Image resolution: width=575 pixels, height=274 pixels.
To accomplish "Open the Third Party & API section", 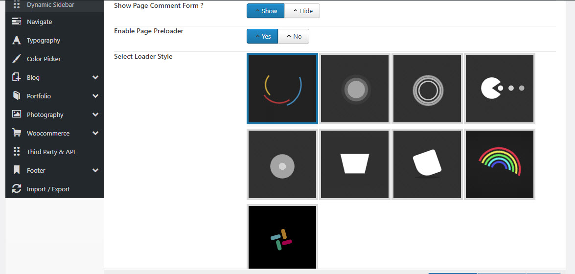I will click(55, 152).
